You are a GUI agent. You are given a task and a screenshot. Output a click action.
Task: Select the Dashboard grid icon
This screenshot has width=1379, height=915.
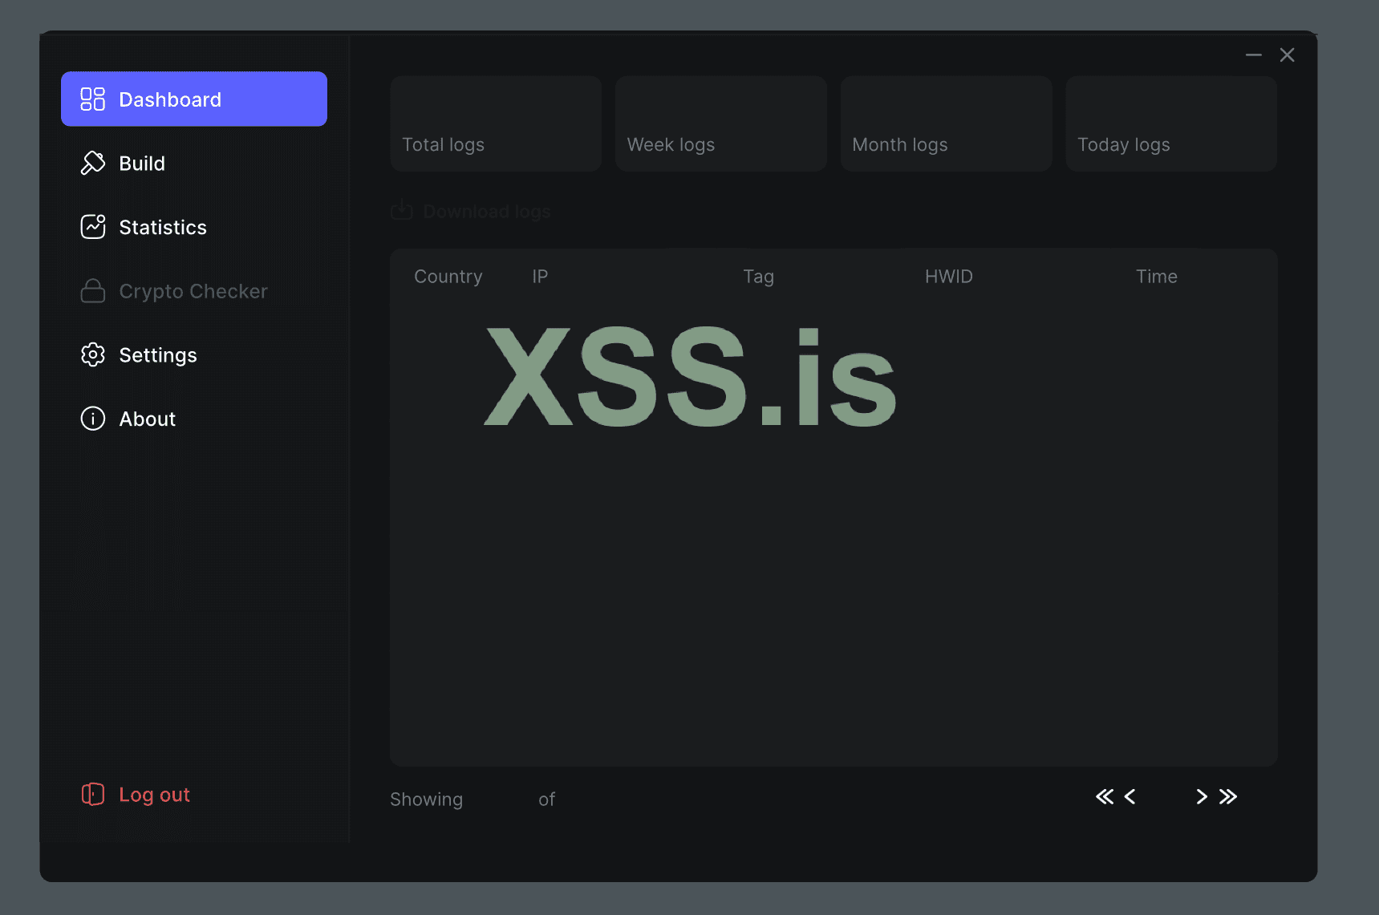click(x=92, y=99)
